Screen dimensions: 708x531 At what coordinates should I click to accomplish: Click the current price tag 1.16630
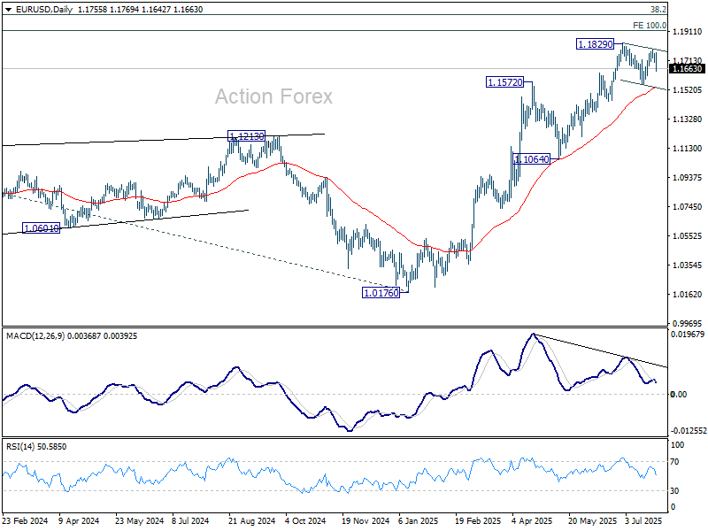688,69
